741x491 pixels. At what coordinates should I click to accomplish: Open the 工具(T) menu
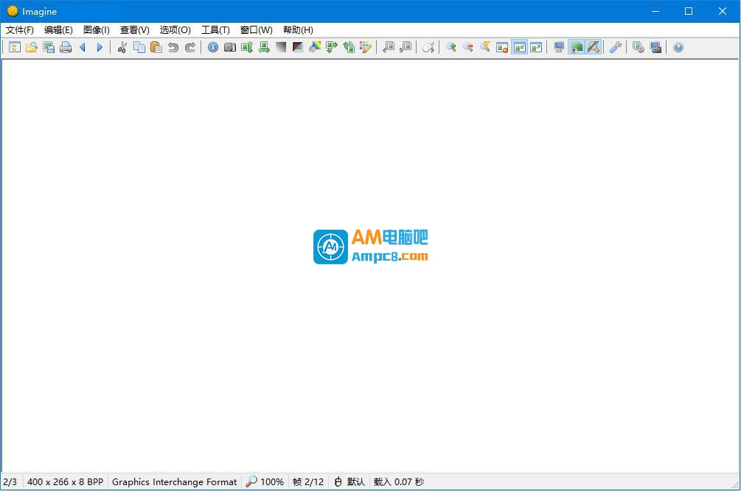215,30
